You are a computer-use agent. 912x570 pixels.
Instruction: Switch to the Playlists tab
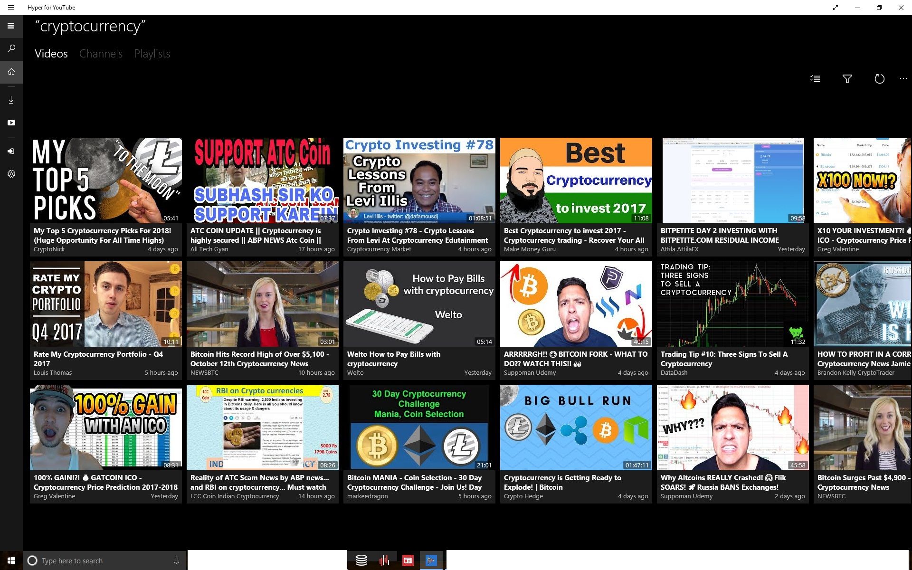pyautogui.click(x=152, y=54)
